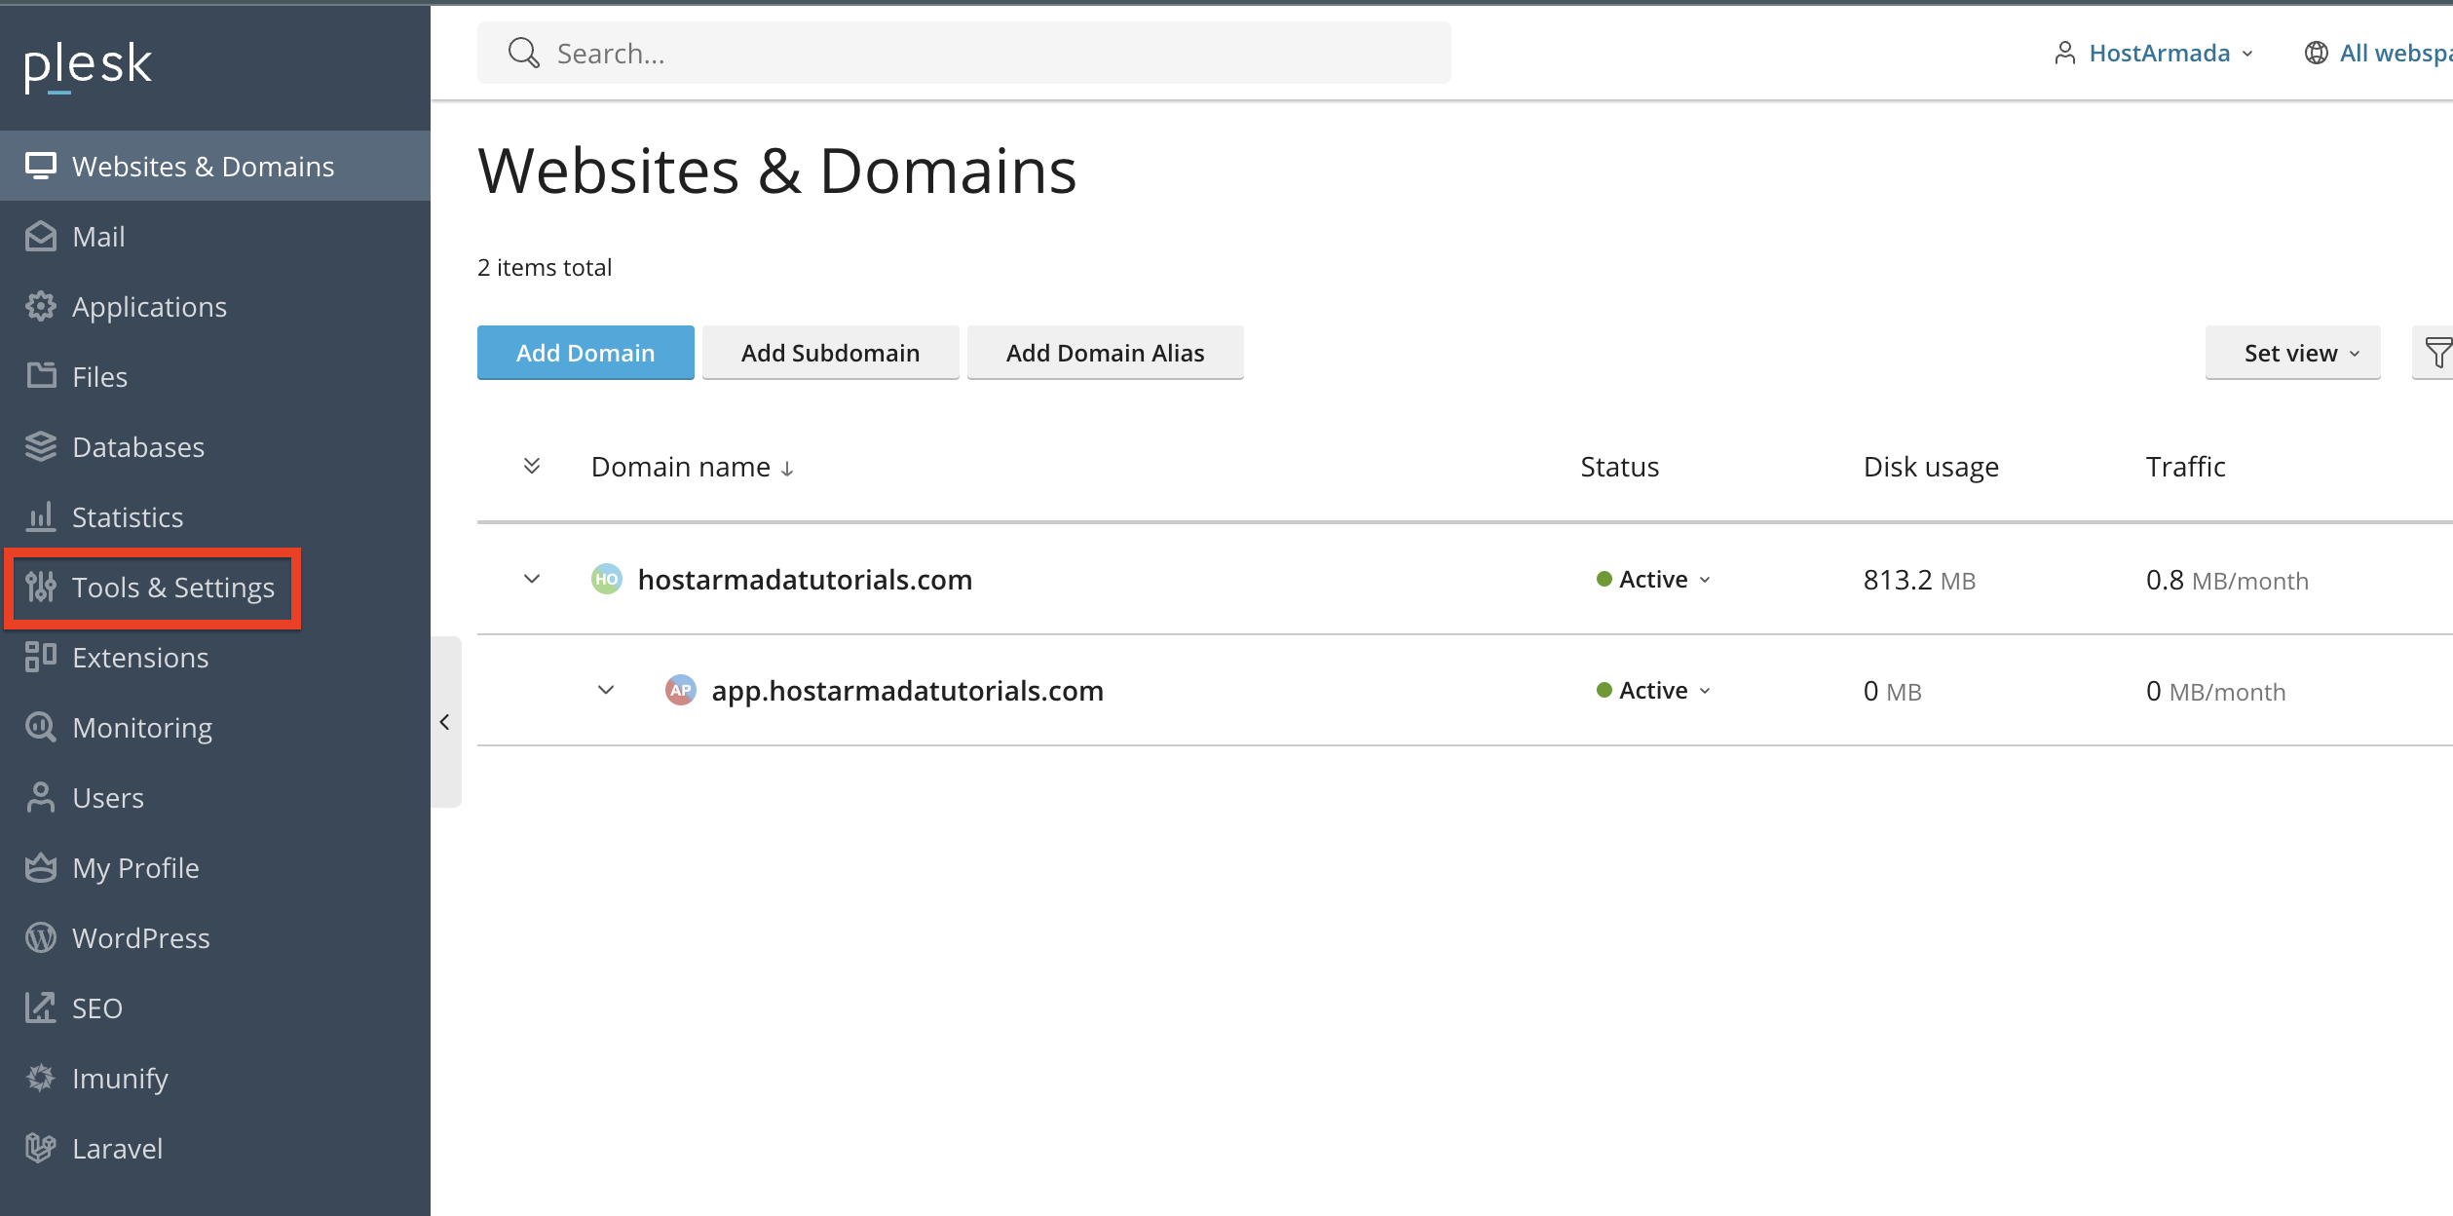The width and height of the screenshot is (2453, 1216).
Task: Expand all domains with the double chevron
Action: click(x=532, y=466)
